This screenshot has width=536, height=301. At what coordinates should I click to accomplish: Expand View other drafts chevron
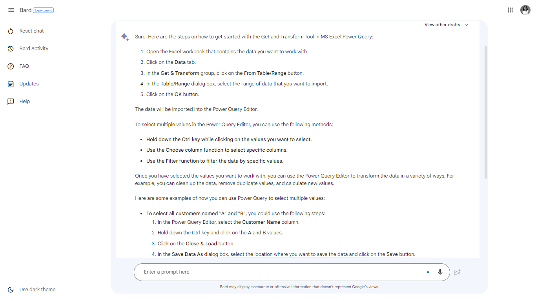coord(467,25)
